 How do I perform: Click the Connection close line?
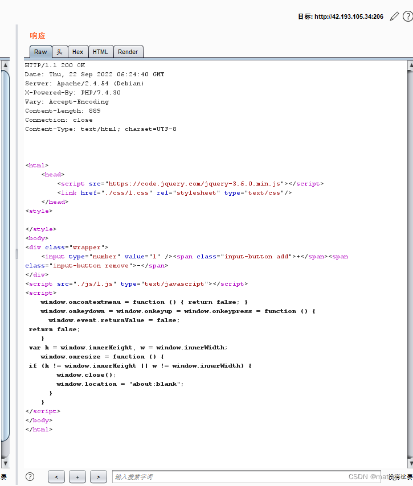pos(59,120)
